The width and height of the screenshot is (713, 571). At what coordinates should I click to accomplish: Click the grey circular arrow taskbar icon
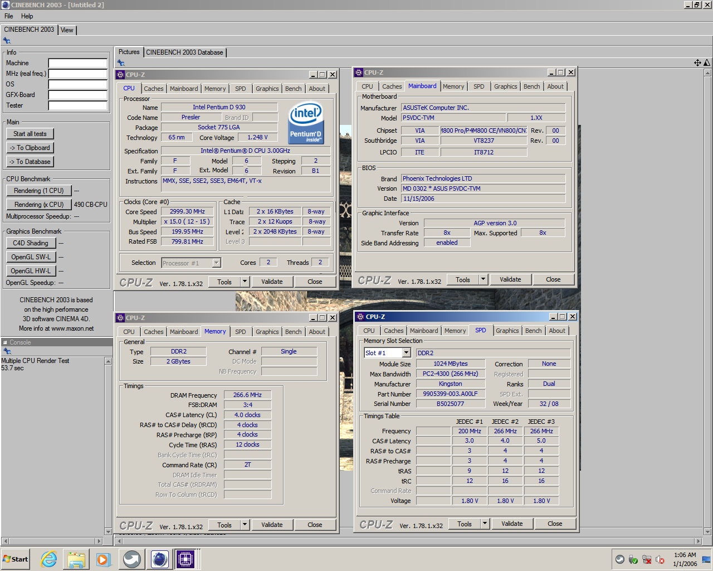click(132, 559)
